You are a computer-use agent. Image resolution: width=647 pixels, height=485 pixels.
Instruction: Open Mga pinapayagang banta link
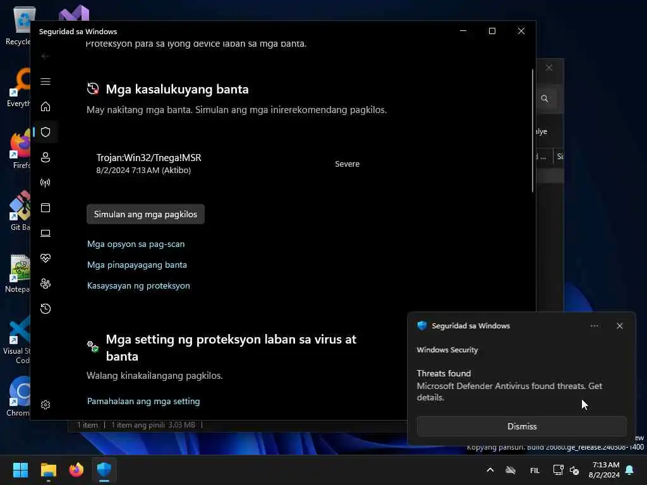click(137, 265)
